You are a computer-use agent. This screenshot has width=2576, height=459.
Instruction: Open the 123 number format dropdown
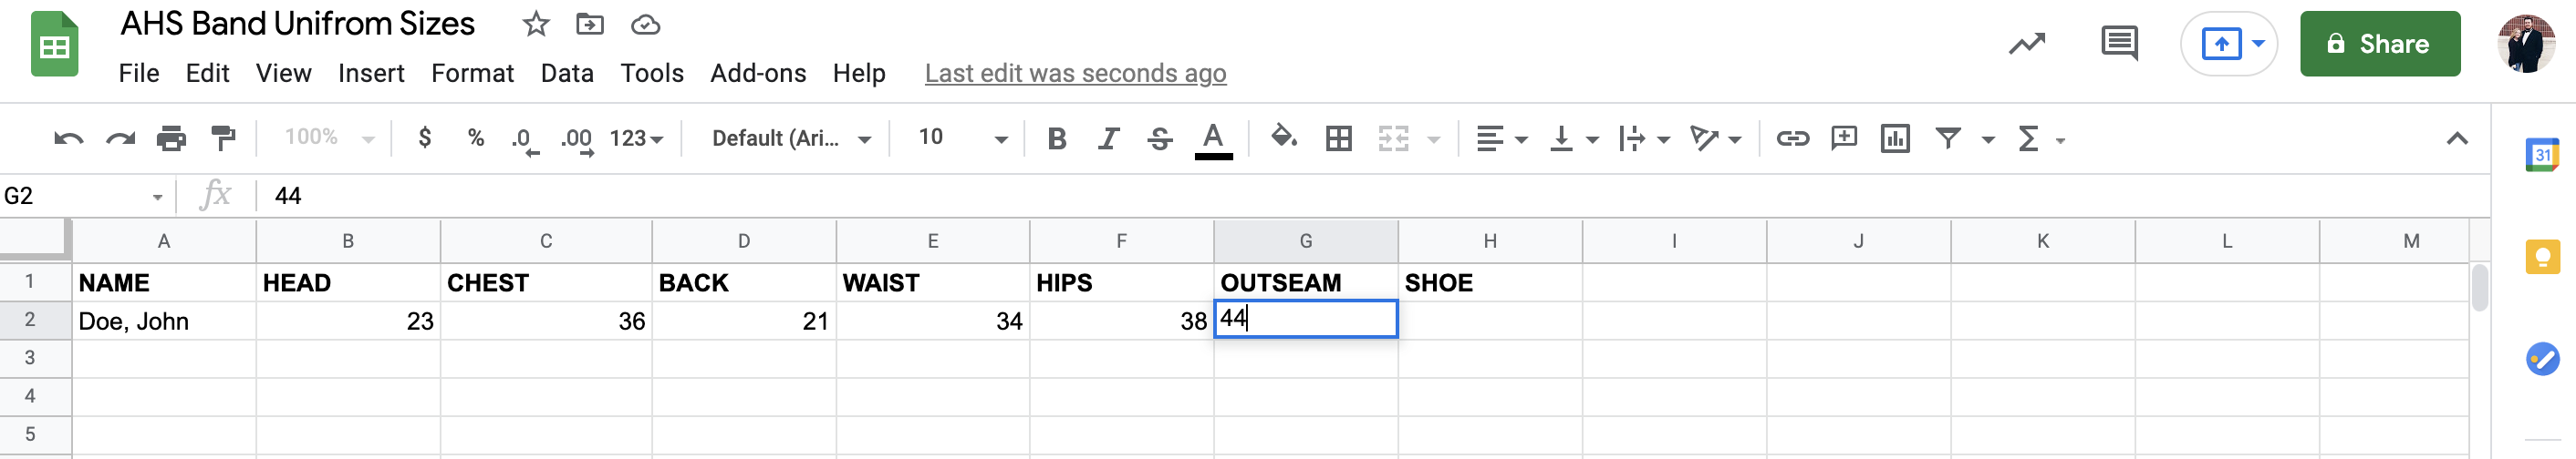(x=636, y=138)
